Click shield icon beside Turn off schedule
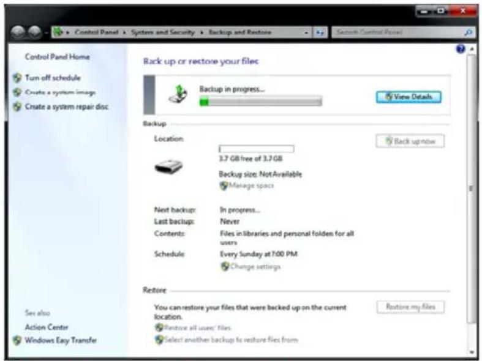This screenshot has width=482, height=361. tap(17, 78)
